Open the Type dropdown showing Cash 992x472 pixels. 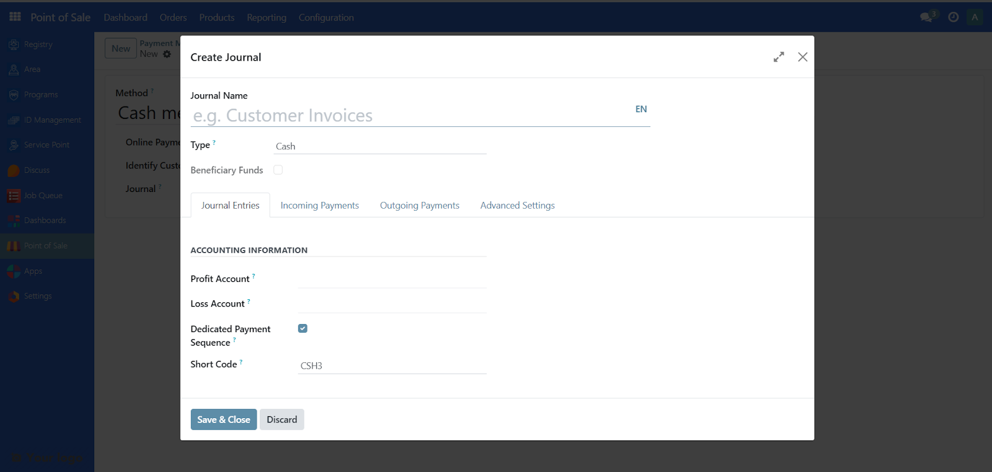point(379,146)
